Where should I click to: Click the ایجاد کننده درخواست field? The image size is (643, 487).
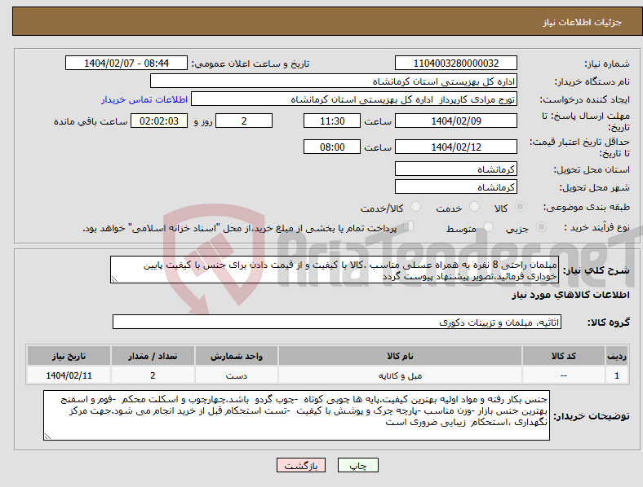pyautogui.click(x=354, y=99)
